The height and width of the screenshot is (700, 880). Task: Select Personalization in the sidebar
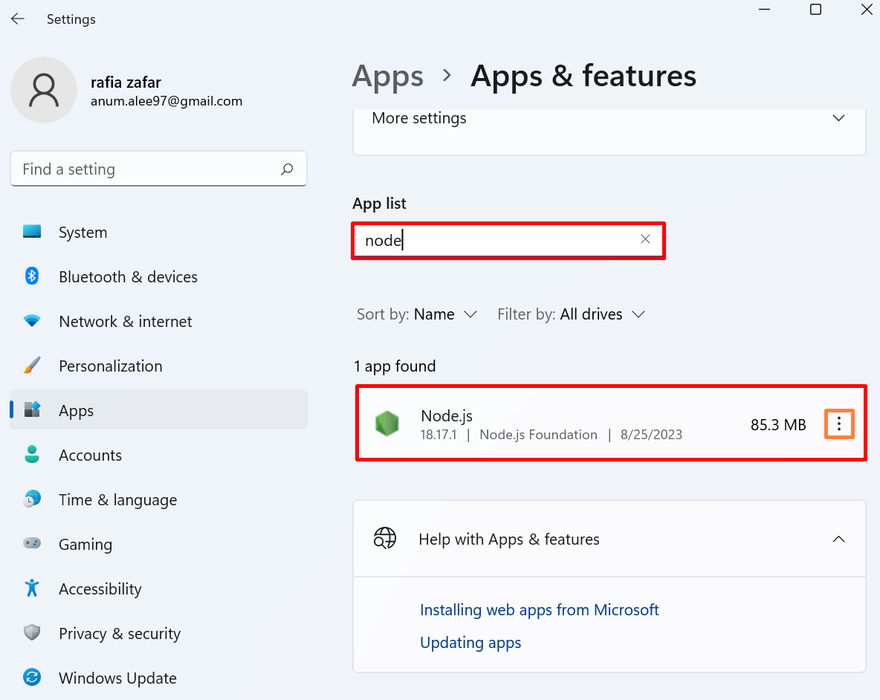(x=159, y=366)
